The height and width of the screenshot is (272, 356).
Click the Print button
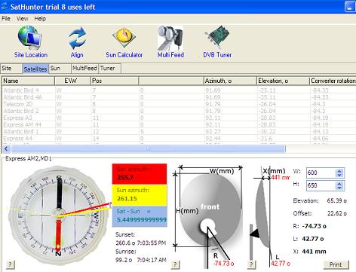pyautogui.click(x=336, y=264)
